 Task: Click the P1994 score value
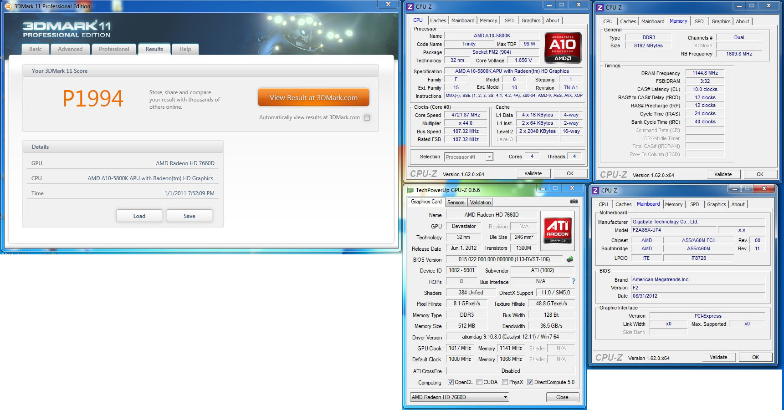point(93,99)
